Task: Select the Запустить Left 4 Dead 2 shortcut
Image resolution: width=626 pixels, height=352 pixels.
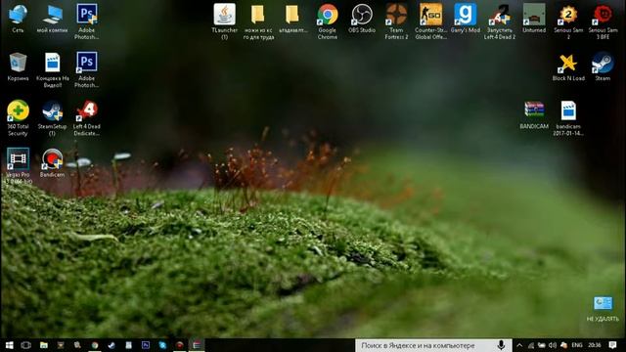Action: point(500,22)
